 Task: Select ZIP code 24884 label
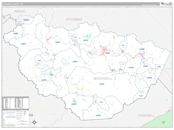point(98,116)
